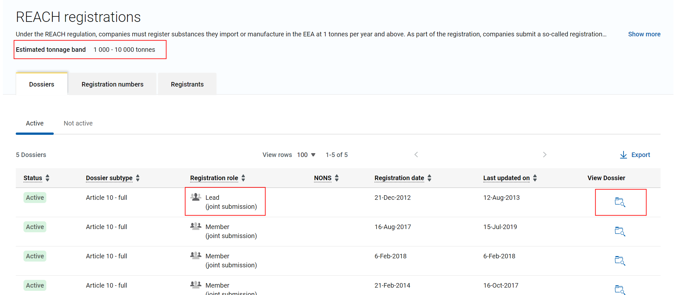Viewport: 677px width, 295px height.
Task: Open dossier for 21-Dec-2012 Lead registration
Action: click(x=620, y=202)
